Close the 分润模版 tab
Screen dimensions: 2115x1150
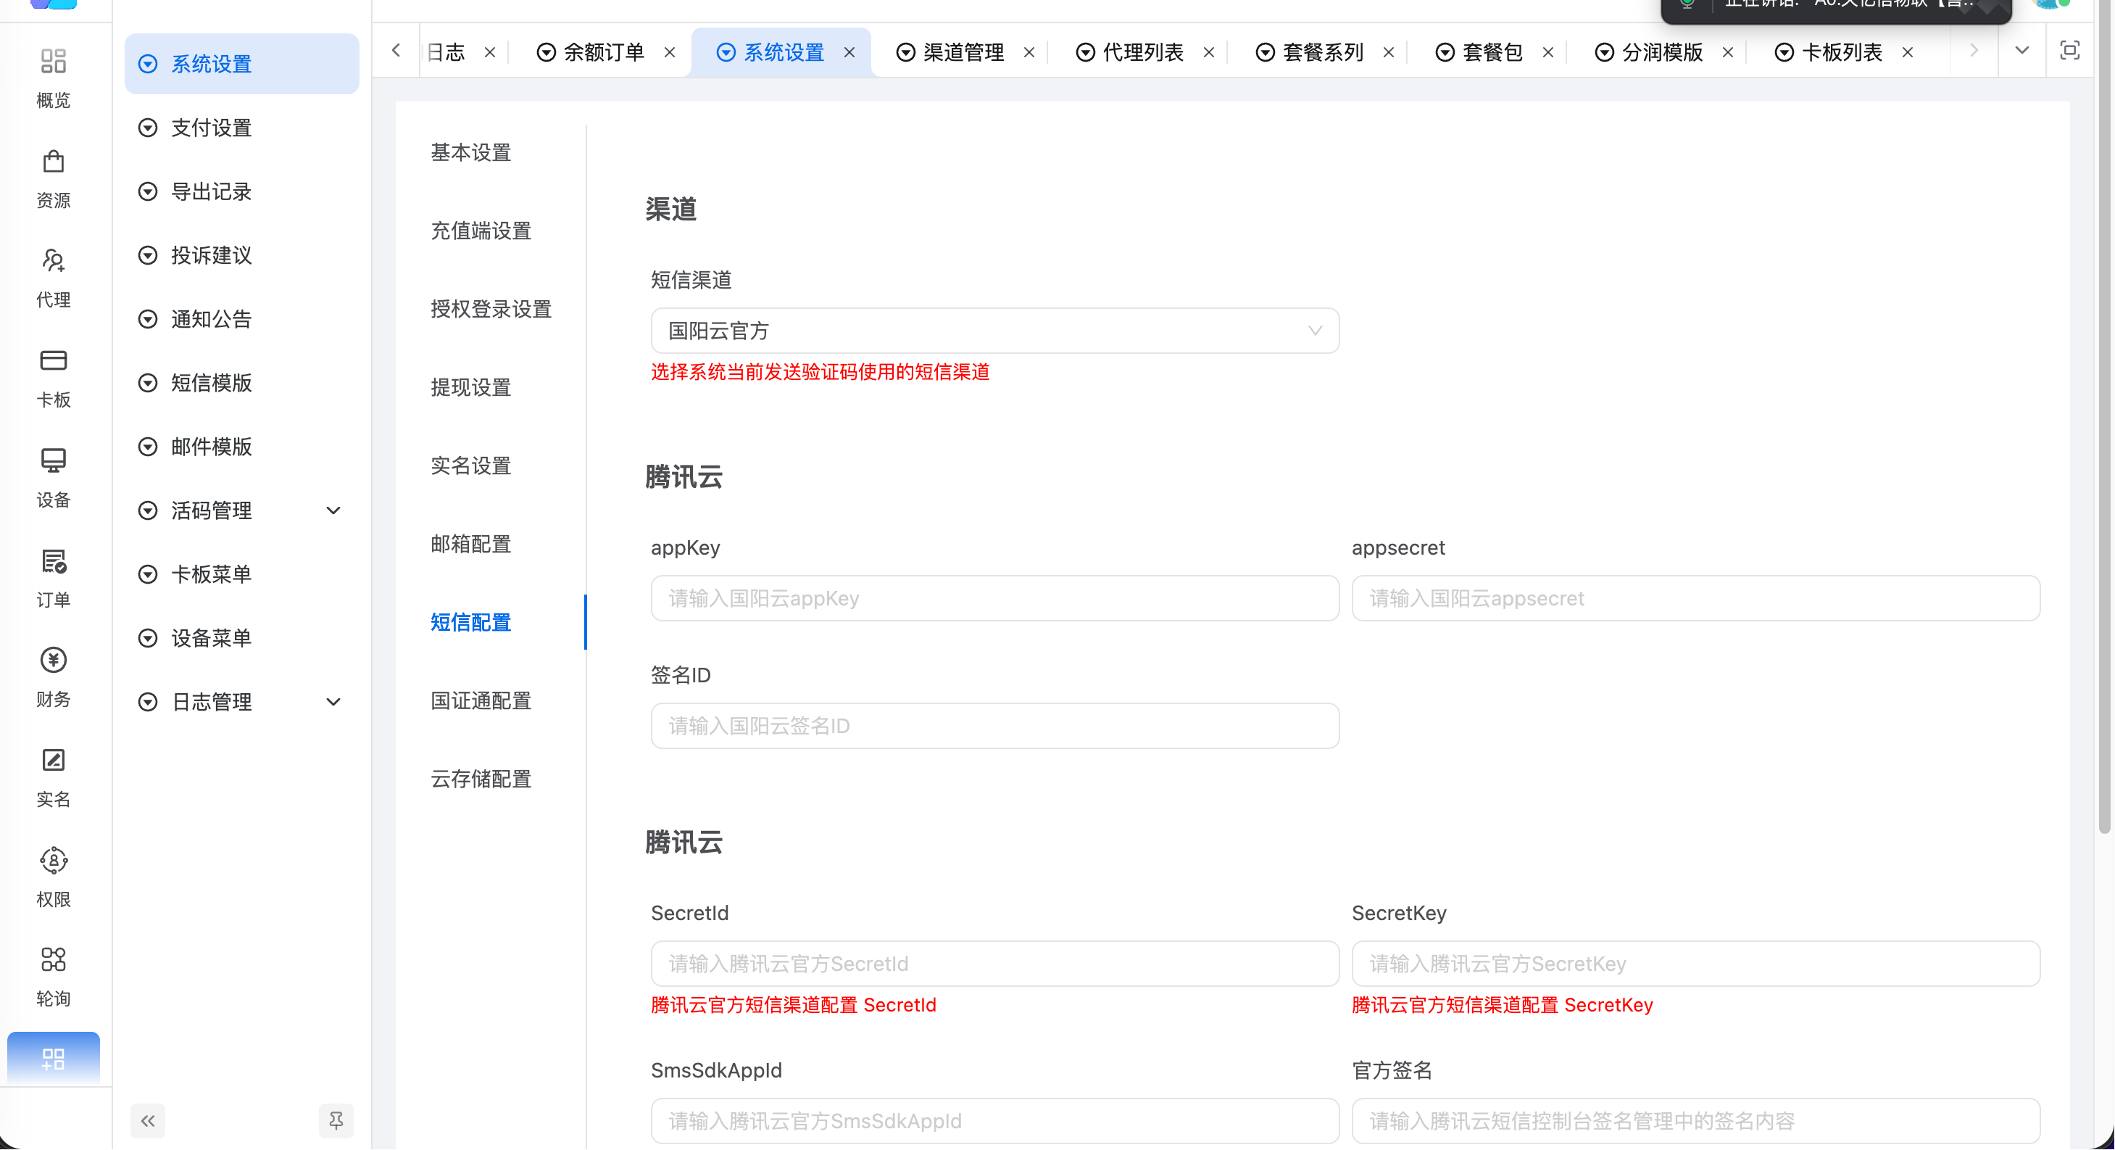(1728, 53)
